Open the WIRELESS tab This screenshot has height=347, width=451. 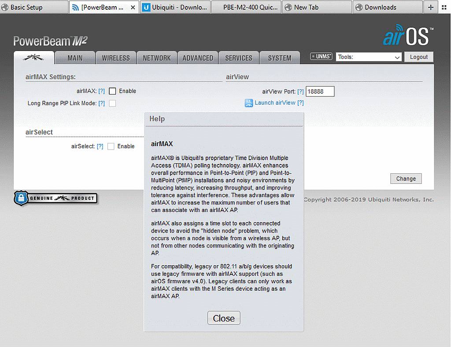pyautogui.click(x=116, y=58)
